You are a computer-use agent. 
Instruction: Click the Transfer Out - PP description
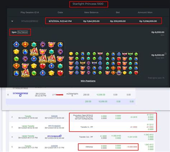pos(86,137)
